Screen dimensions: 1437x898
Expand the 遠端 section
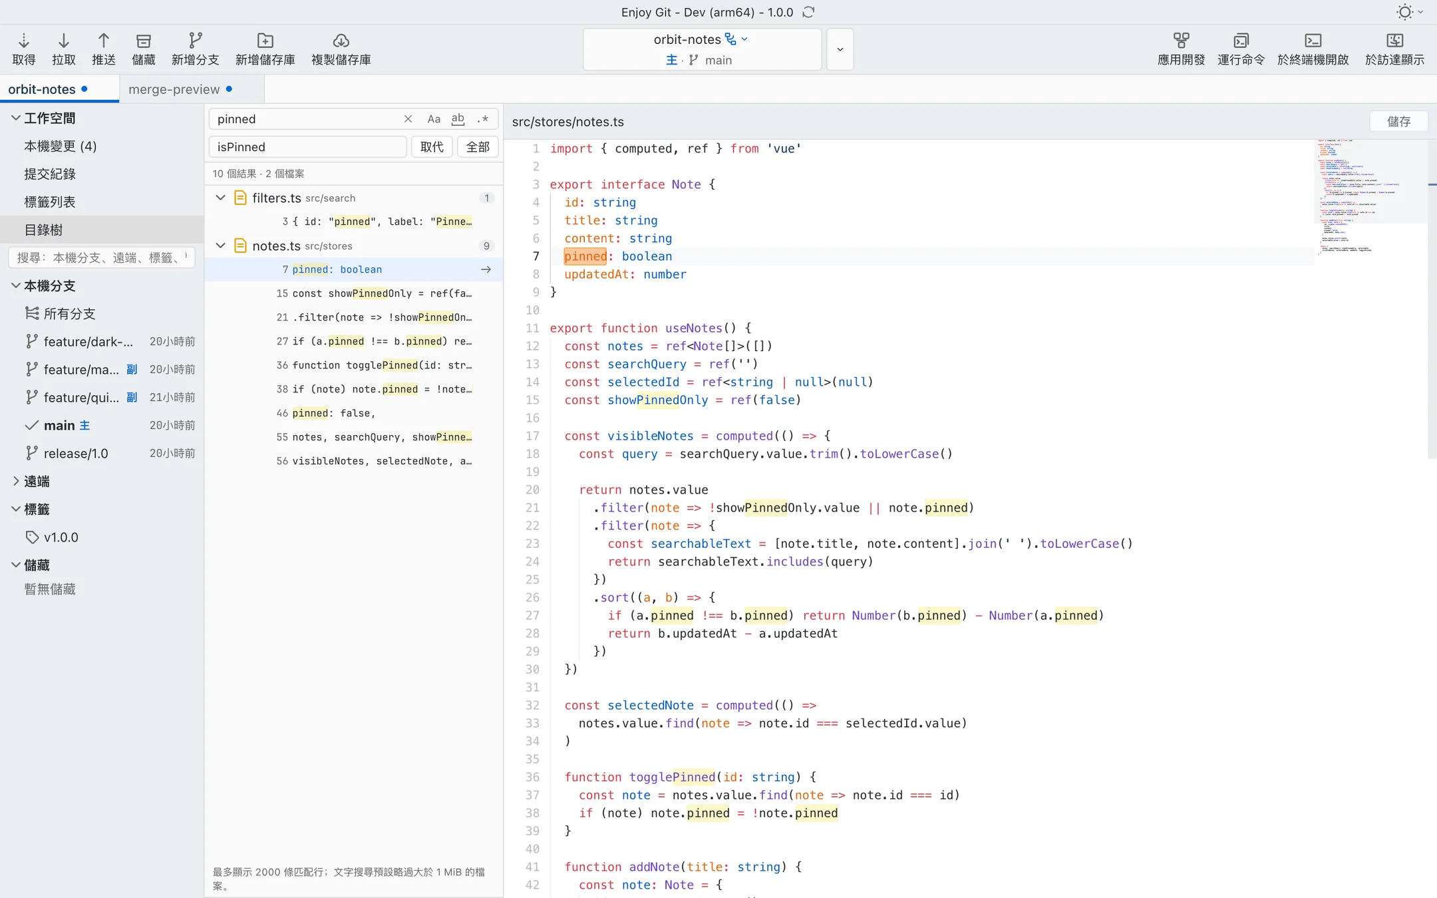click(x=15, y=481)
